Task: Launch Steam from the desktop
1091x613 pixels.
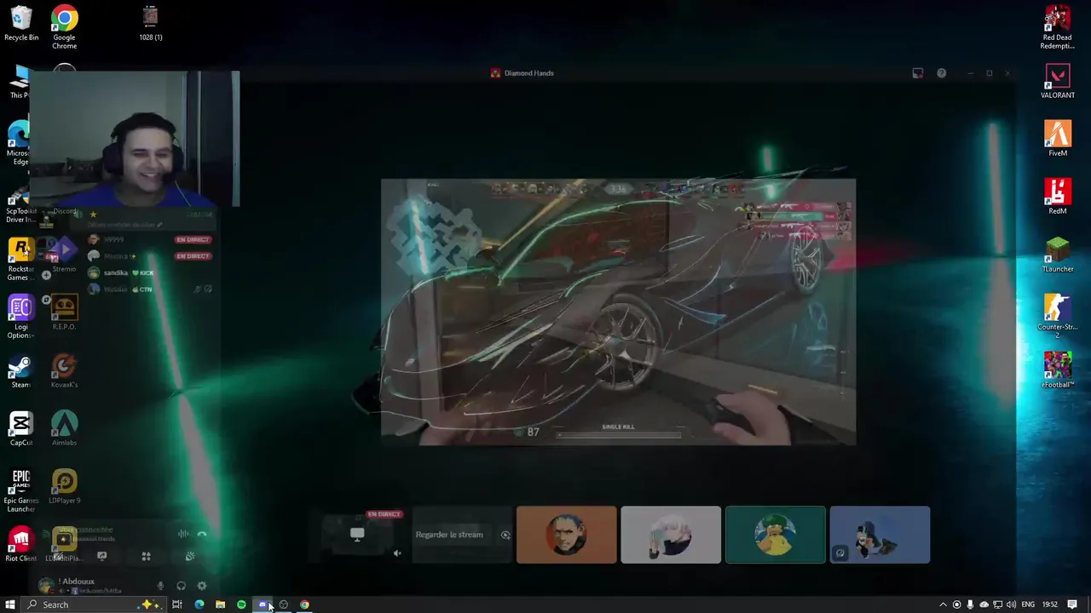Action: click(x=21, y=372)
